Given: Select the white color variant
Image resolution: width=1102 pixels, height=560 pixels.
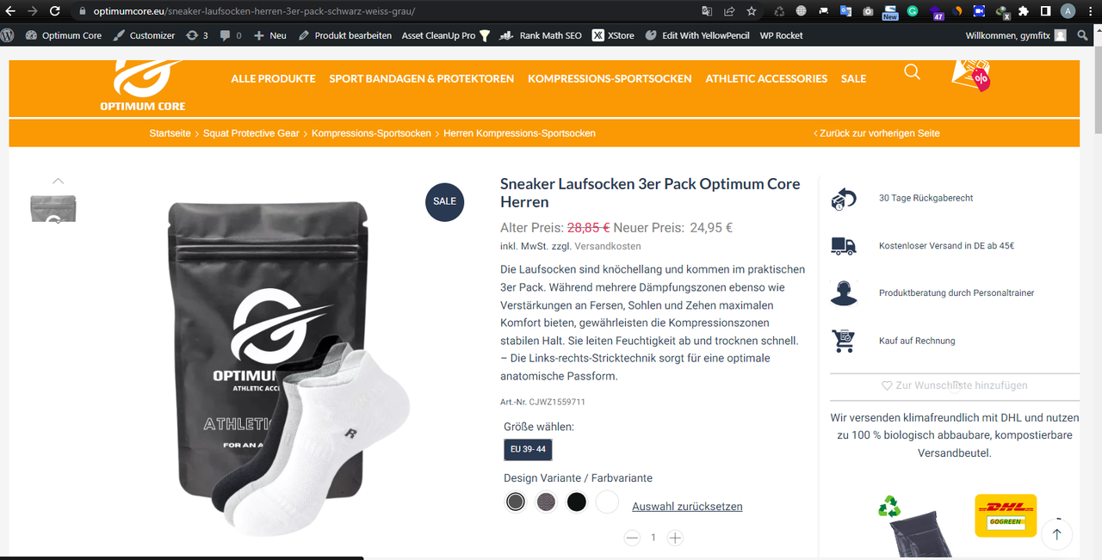Looking at the screenshot, I should (x=607, y=502).
